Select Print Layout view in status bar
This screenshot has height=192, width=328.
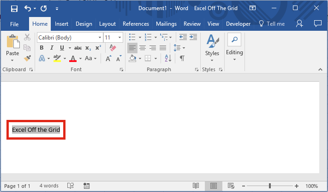(x=214, y=186)
